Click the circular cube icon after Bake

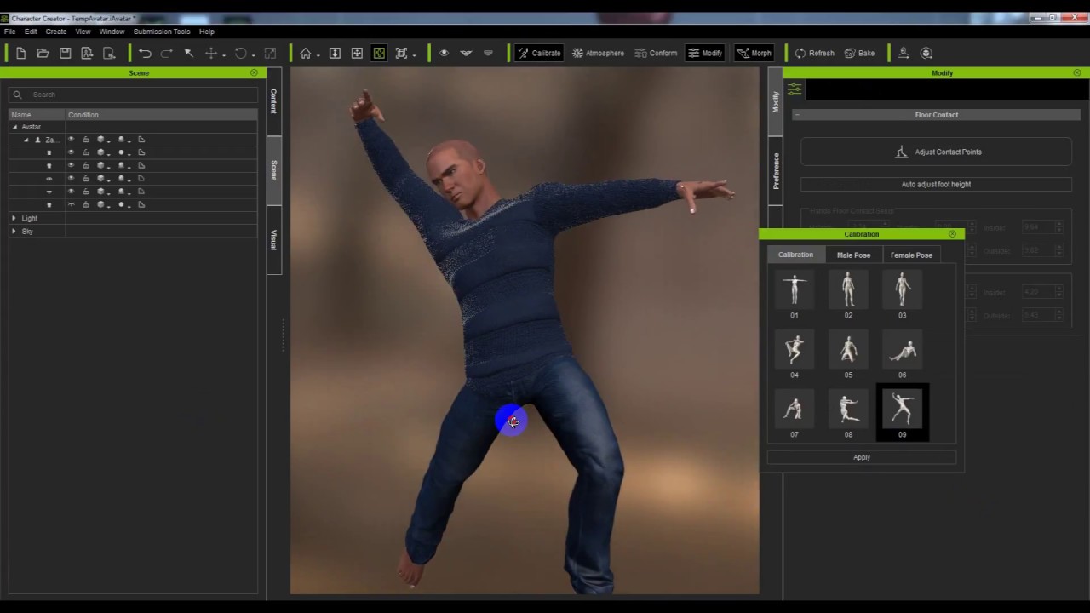click(926, 53)
